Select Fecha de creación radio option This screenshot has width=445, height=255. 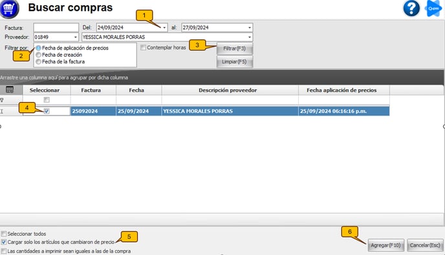pos(38,55)
